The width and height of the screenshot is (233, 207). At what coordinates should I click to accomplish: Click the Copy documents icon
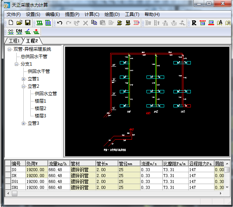click(x=94, y=23)
